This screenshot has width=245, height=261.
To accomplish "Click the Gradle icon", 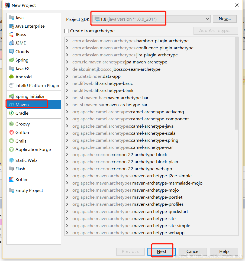I will (11, 113).
